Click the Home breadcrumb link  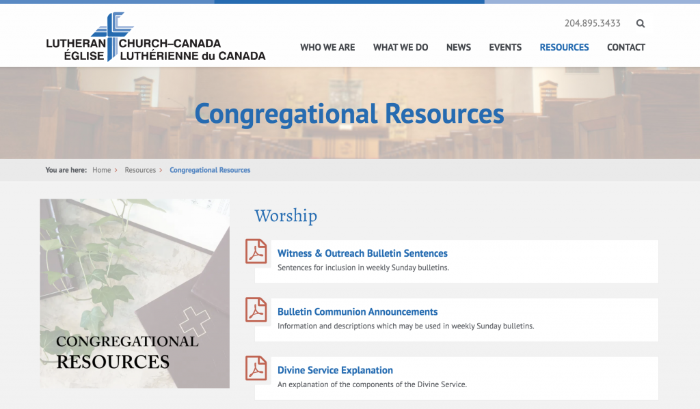pyautogui.click(x=101, y=170)
